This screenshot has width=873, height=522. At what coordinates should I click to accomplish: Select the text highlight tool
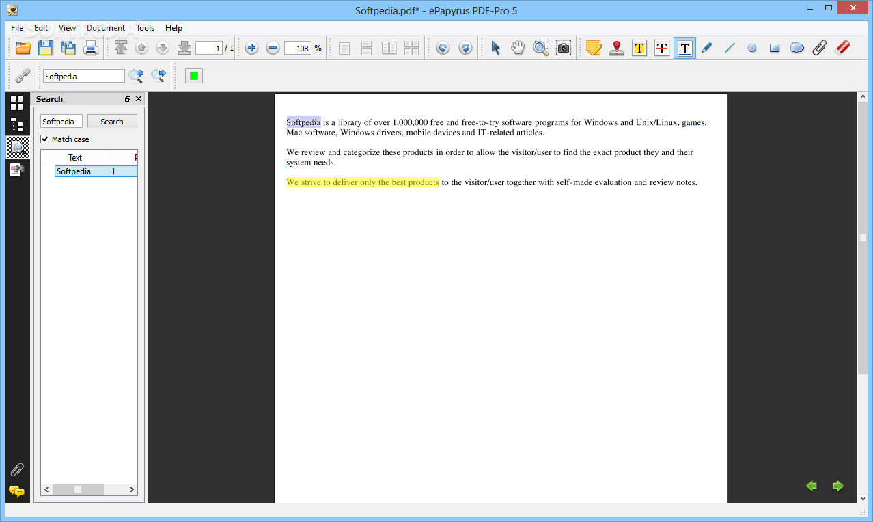click(639, 48)
